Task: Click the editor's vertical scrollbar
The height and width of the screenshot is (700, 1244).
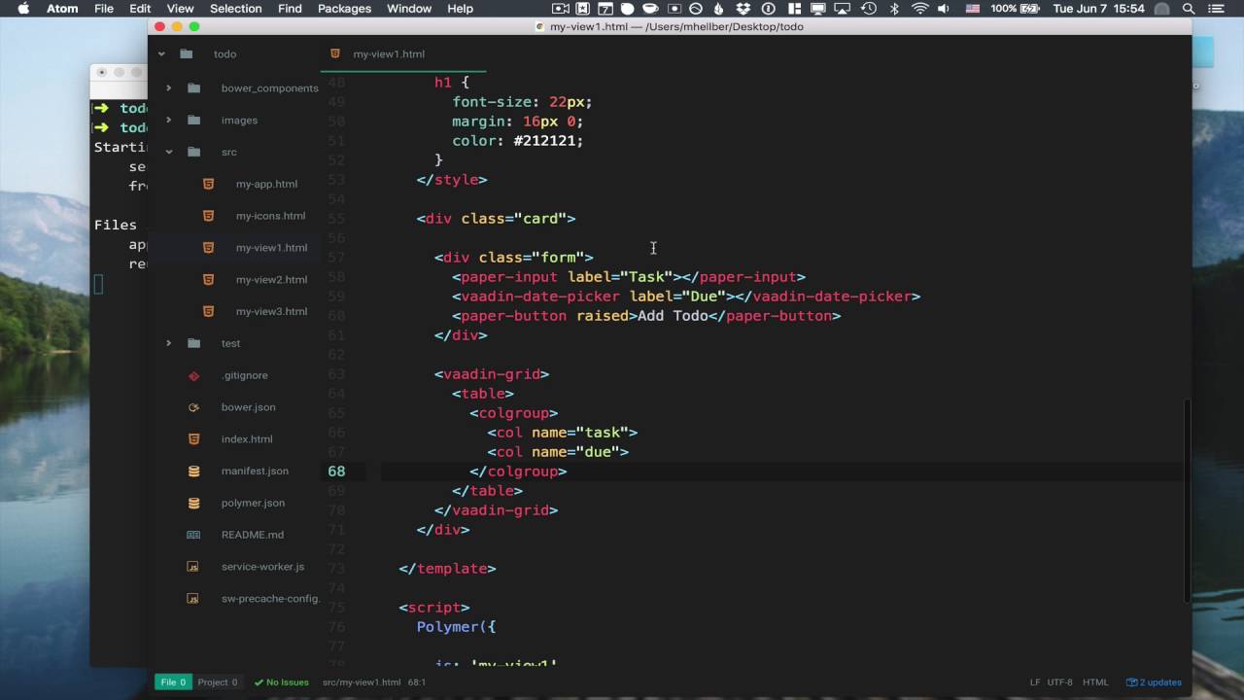Action: tap(1187, 501)
